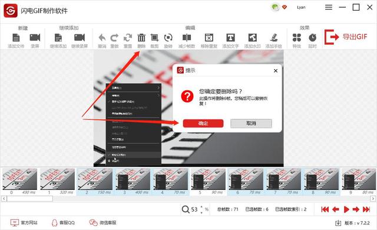
Task: Open the 客服QQ support link
Action: pyautogui.click(x=63, y=223)
